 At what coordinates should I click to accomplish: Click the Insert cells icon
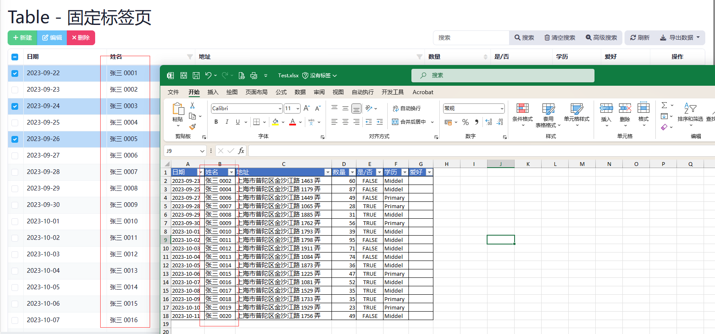[x=606, y=108]
